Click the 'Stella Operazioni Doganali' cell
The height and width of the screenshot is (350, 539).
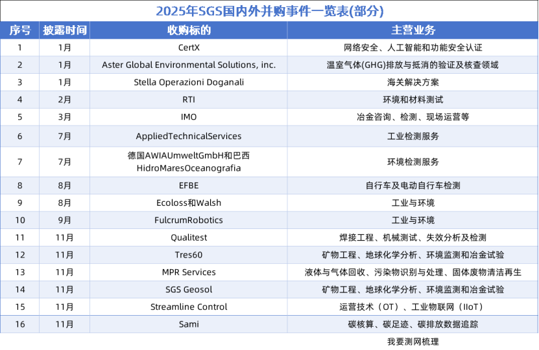[x=189, y=82]
